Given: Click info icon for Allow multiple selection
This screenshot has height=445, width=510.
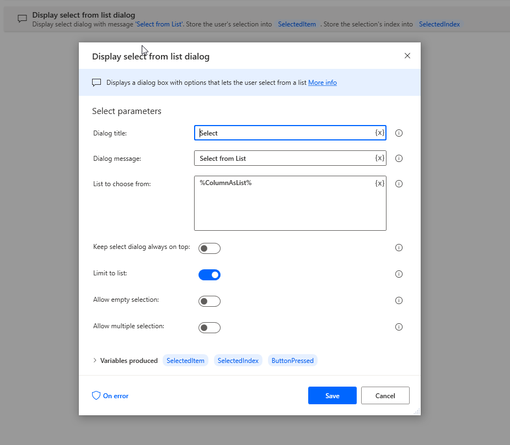Looking at the screenshot, I should pos(399,327).
